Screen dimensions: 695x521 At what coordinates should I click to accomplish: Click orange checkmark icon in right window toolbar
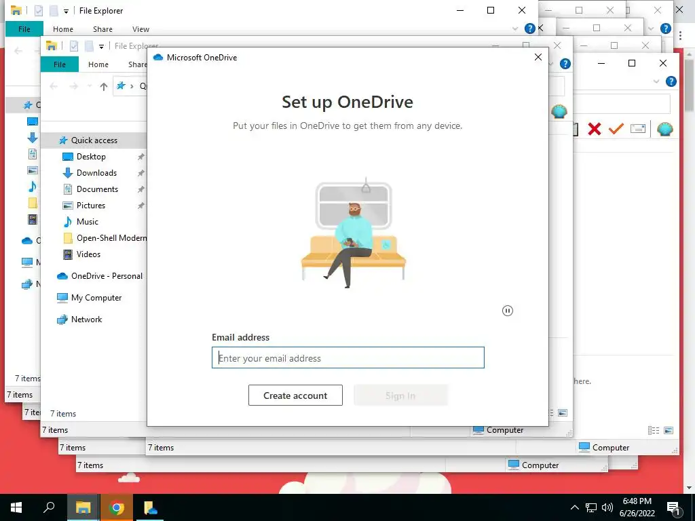coord(616,129)
